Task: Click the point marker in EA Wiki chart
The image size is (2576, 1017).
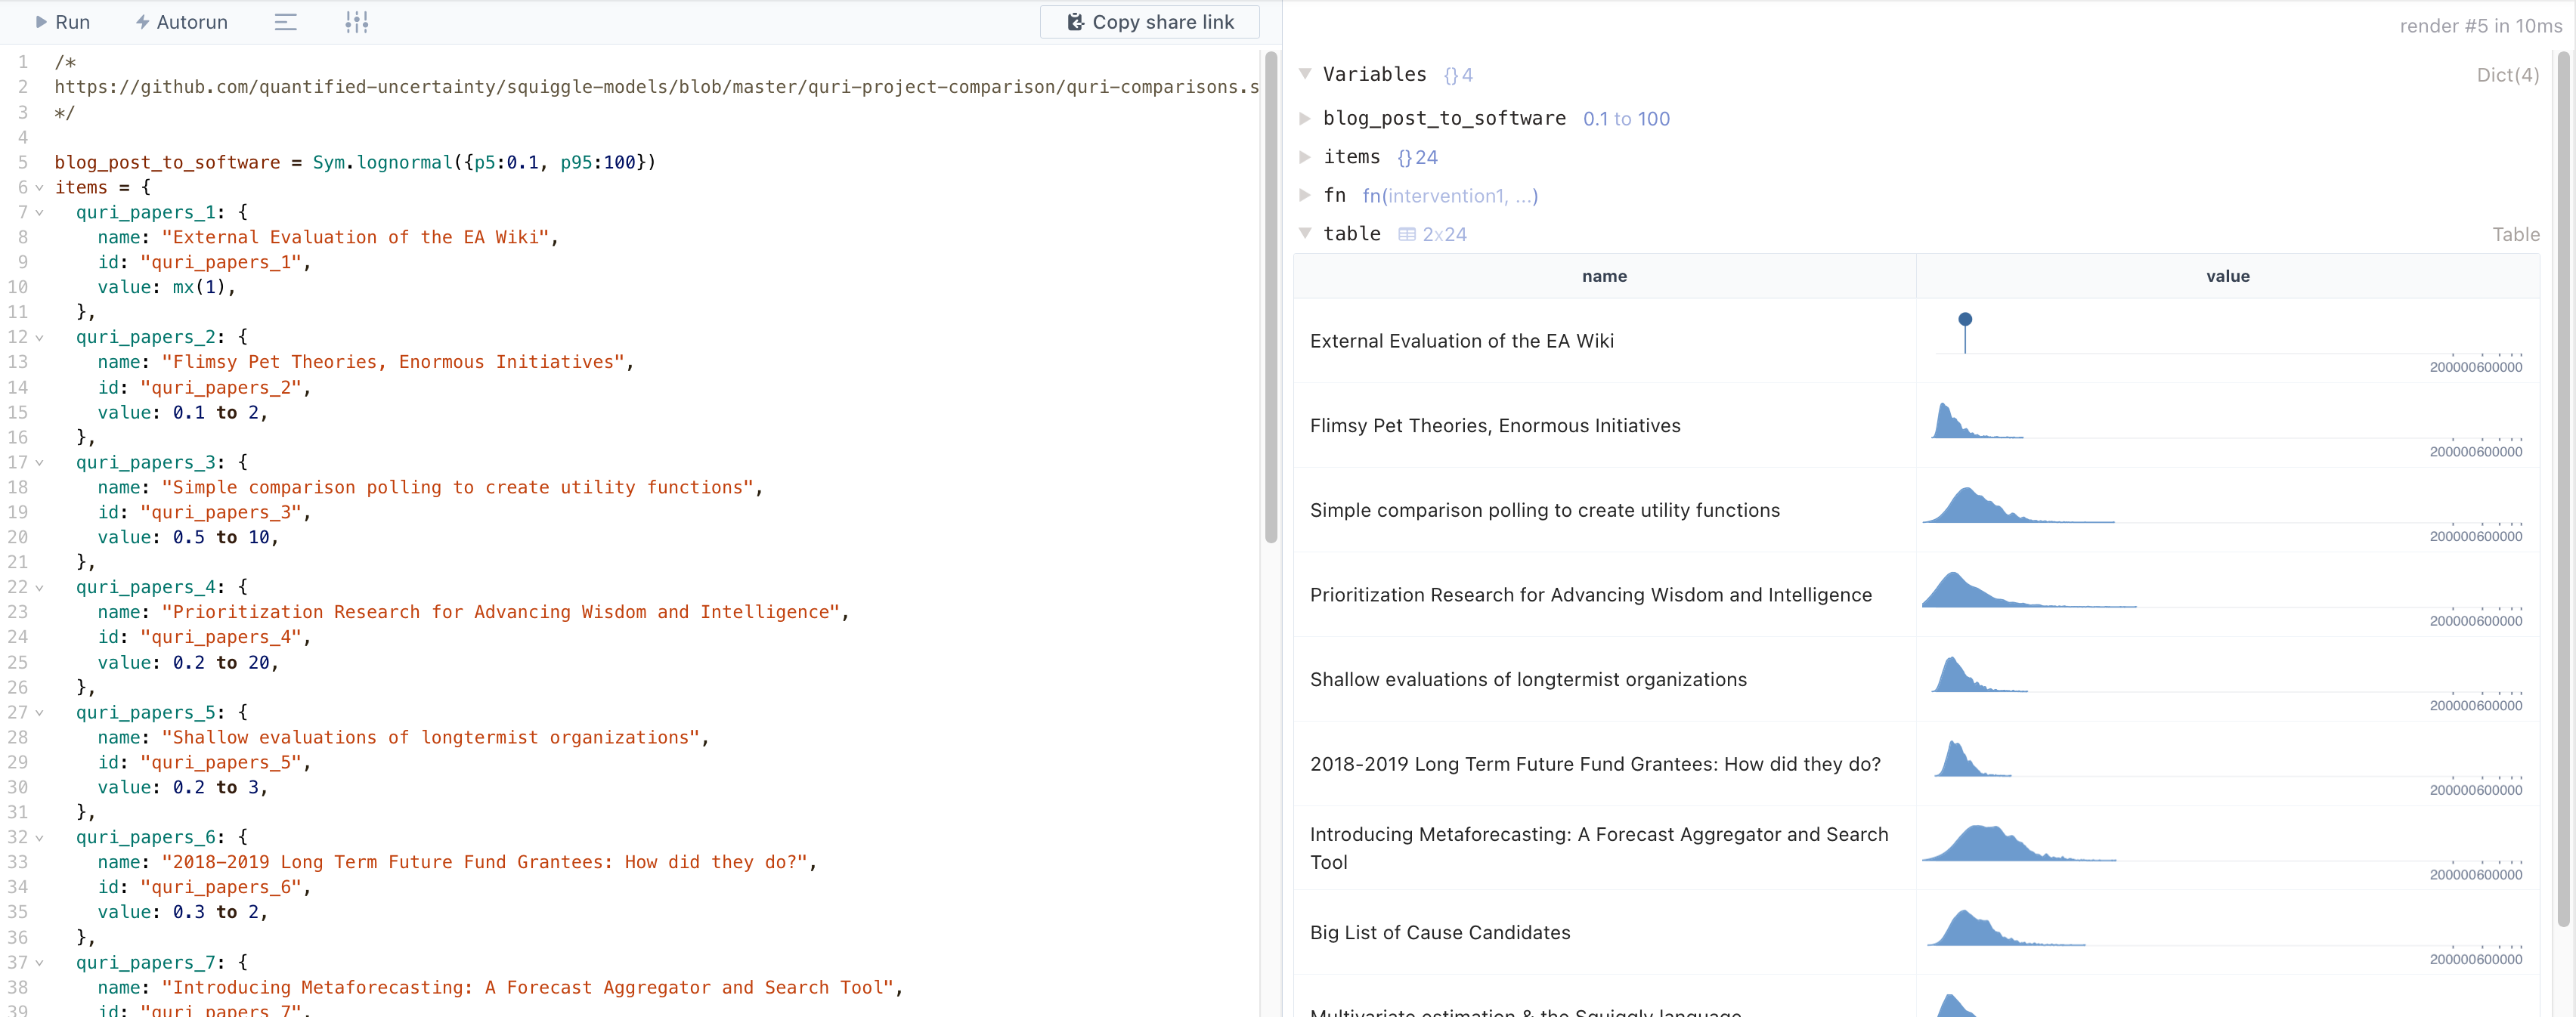Action: tap(1965, 319)
